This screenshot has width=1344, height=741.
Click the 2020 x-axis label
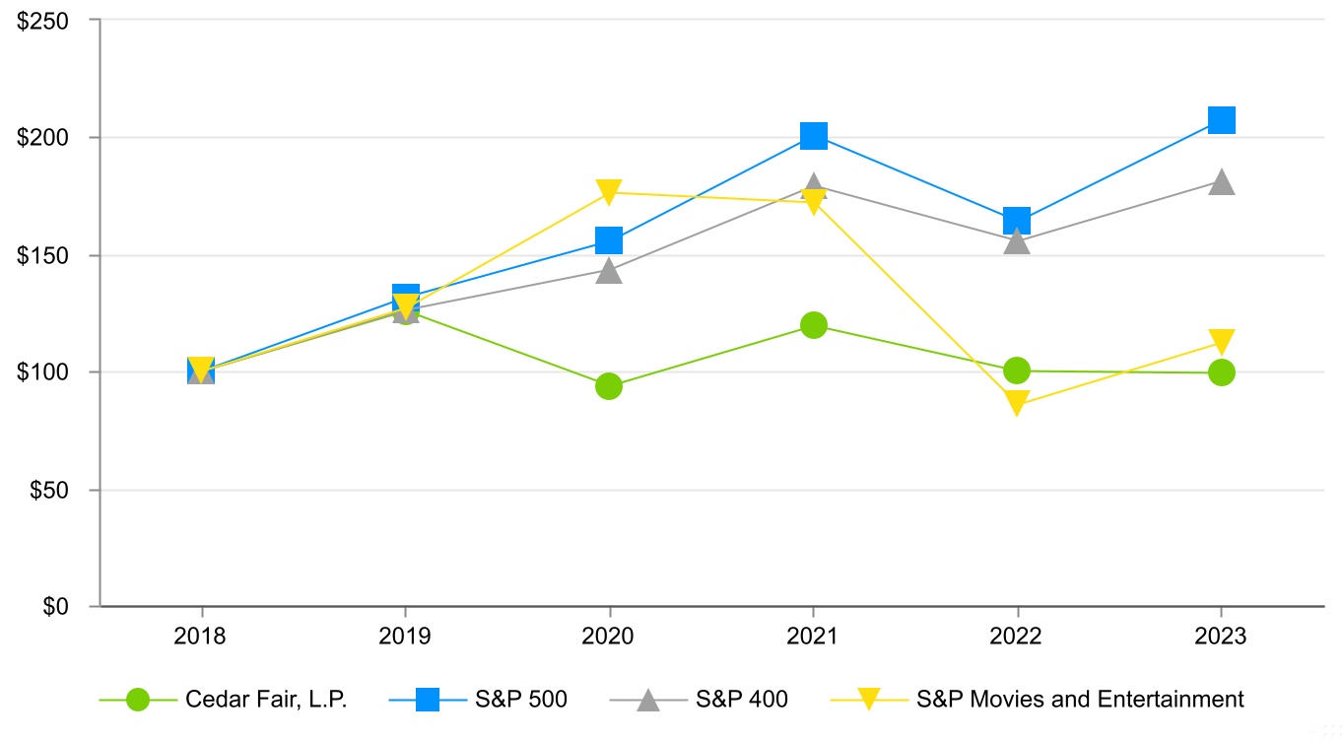(x=609, y=637)
